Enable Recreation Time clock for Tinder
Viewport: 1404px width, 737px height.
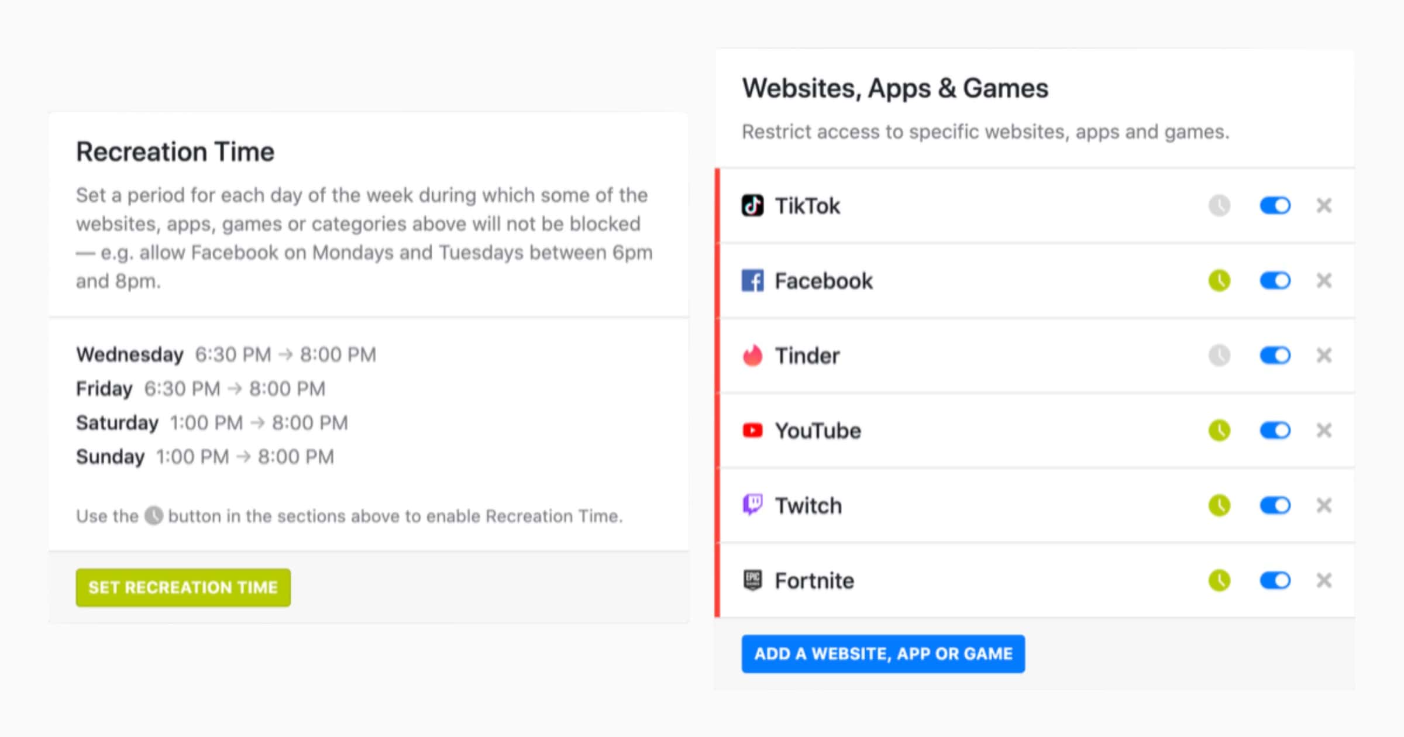(x=1219, y=356)
